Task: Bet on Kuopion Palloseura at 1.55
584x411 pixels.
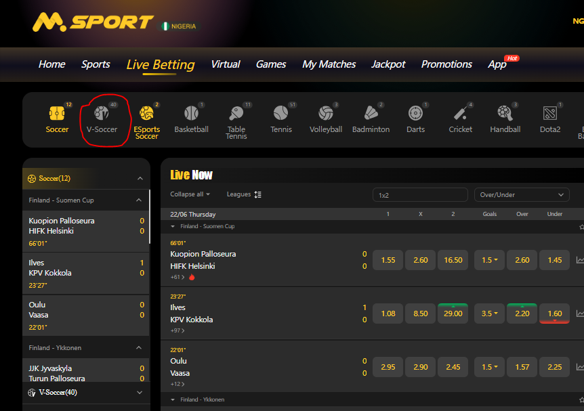Action: pos(388,260)
